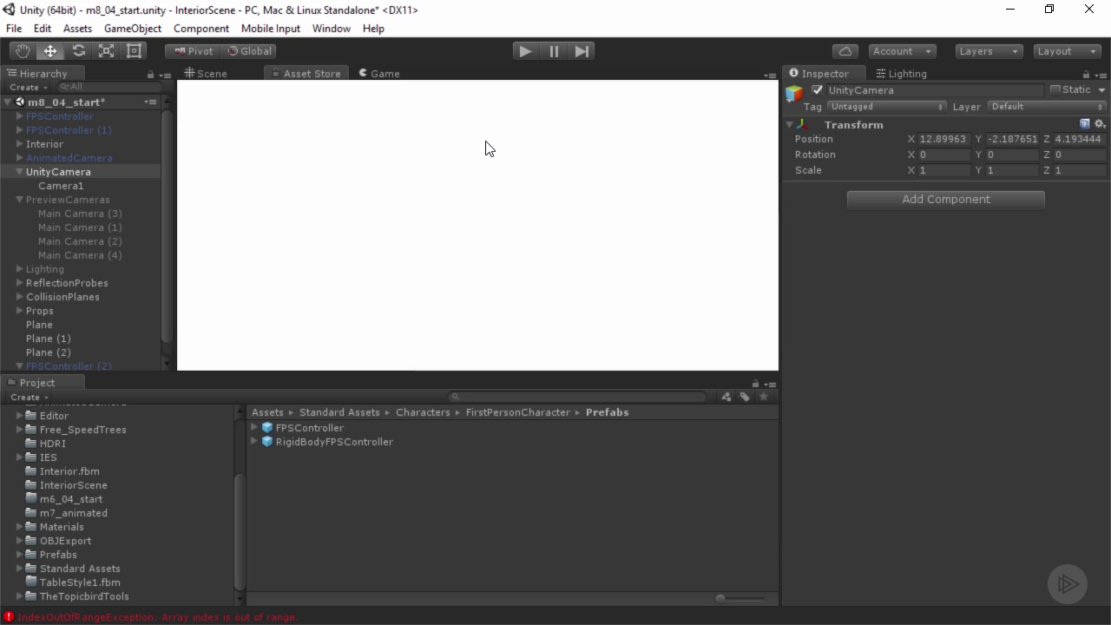This screenshot has width=1111, height=625.
Task: Lock the Inspector panel
Action: tap(1086, 75)
